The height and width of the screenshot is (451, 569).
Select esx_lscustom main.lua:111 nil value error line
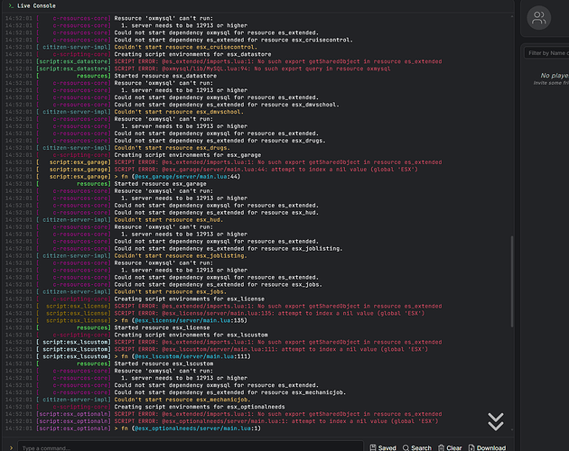[x=271, y=349]
